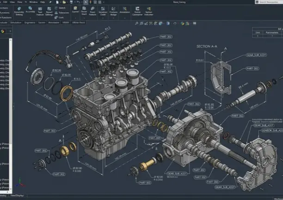Click the hide/show items icon in the view toolbar

click(175, 23)
